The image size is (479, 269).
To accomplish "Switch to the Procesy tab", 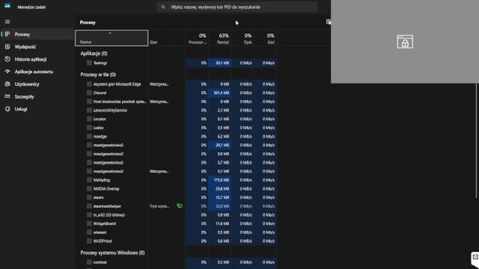I will pyautogui.click(x=37, y=34).
